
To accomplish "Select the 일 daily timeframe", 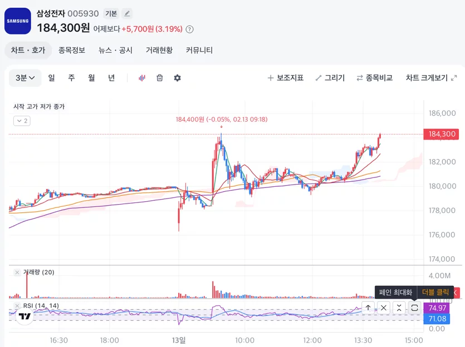I will tap(52, 78).
